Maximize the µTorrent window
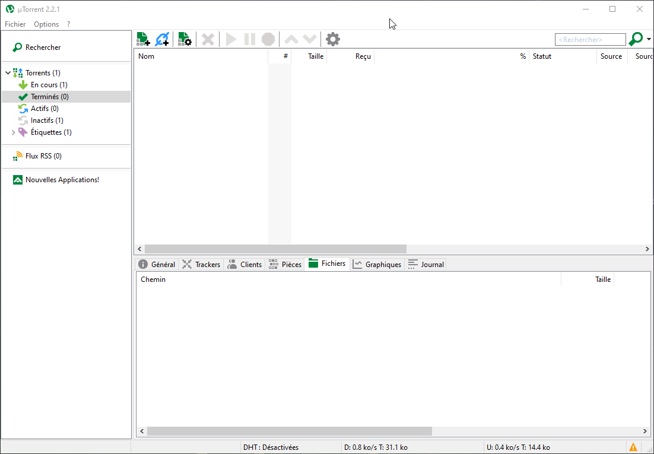 (612, 9)
